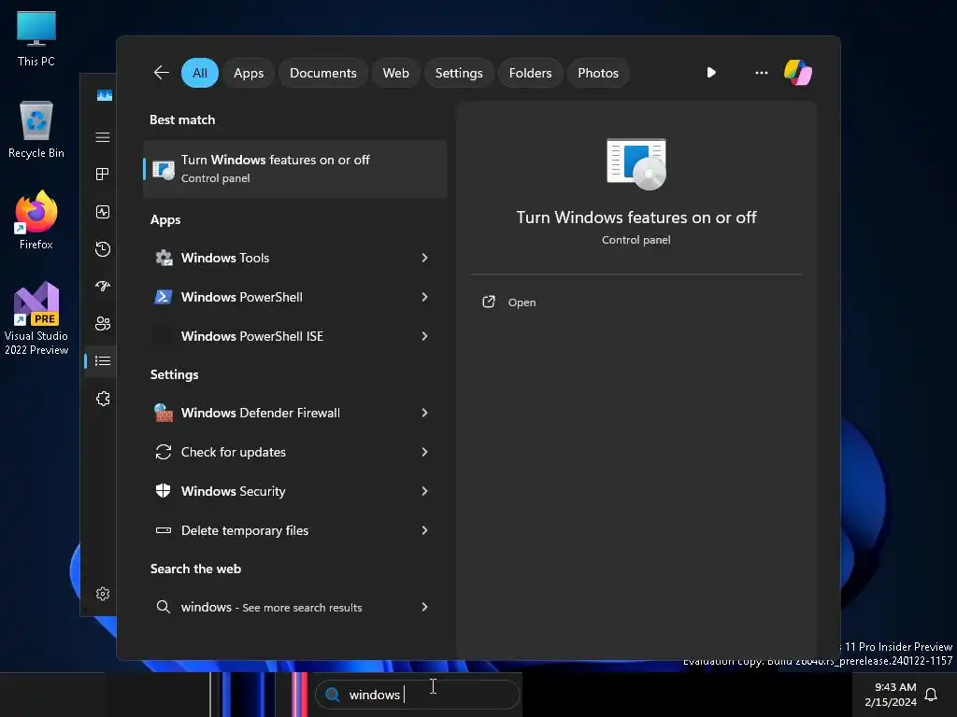Expand the Windows Defender Firewall chevron

[x=425, y=413]
